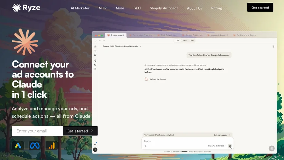Switch to the Campaign Creation tab

pos(141,35)
